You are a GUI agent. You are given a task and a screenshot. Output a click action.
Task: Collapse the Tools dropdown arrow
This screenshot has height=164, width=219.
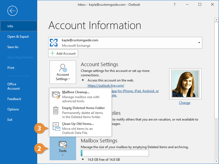coord(62,155)
